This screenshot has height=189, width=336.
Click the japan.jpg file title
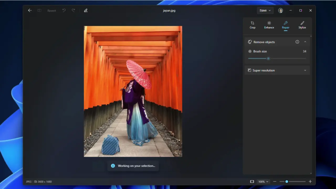click(x=169, y=11)
